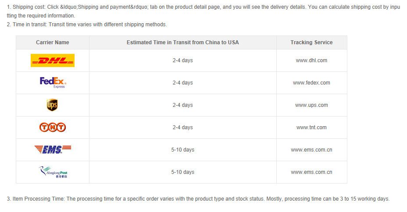Select Hongkong Post's 5-10 days cell
407x212 pixels.
[x=183, y=172]
